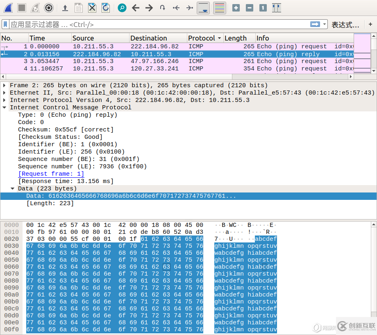Go back to previous packet in history

[x=136, y=8]
